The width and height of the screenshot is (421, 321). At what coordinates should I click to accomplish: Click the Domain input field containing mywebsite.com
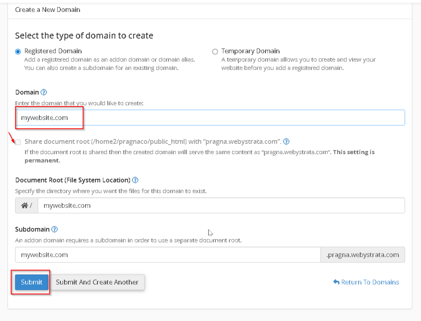point(210,118)
